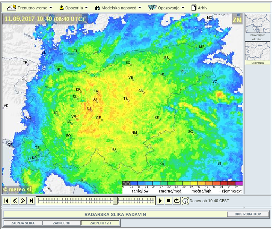Click the yellow warning triangle icon

coord(62,8)
